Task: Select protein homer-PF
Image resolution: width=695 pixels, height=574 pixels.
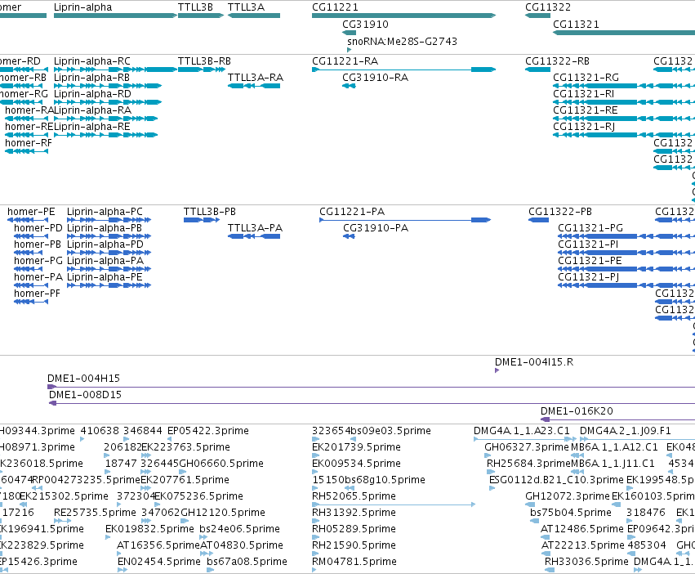Action: click(30, 302)
